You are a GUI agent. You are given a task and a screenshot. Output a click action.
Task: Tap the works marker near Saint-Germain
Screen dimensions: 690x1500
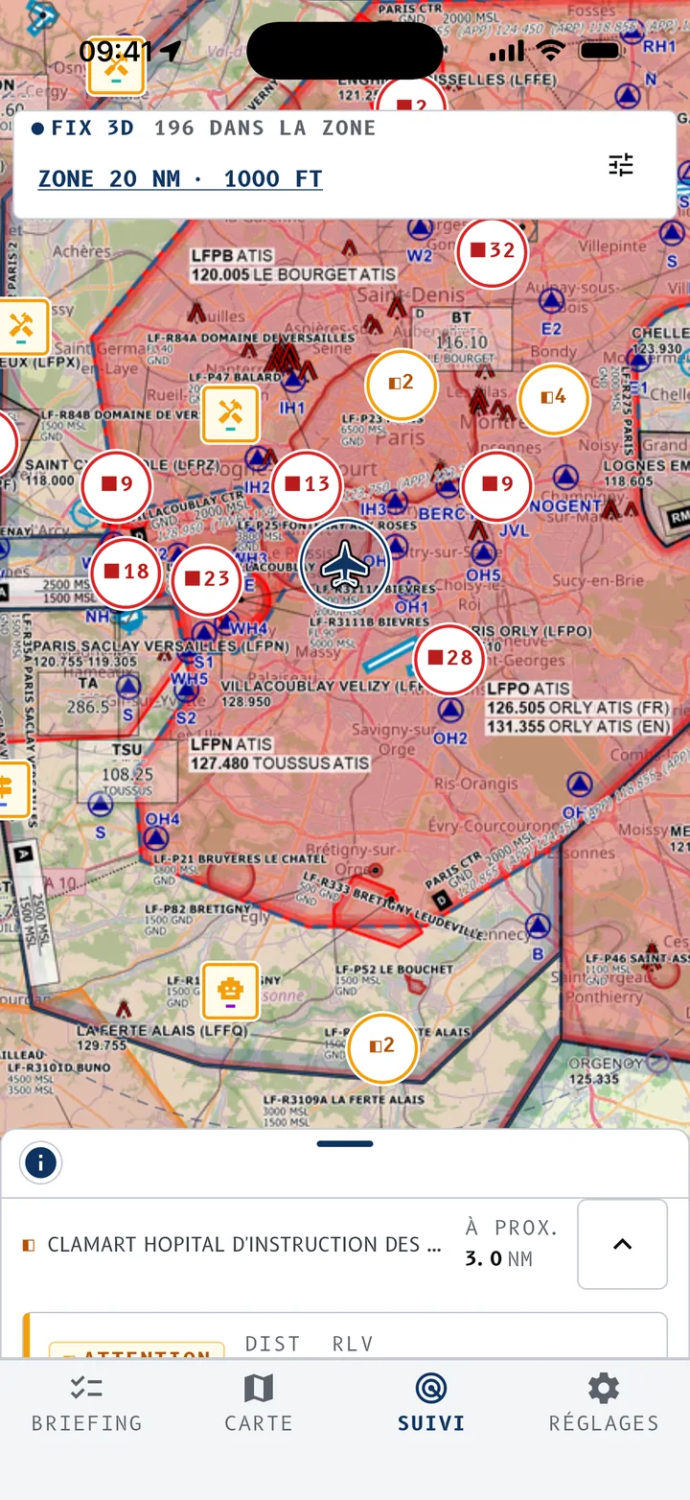pyautogui.click(x=21, y=327)
